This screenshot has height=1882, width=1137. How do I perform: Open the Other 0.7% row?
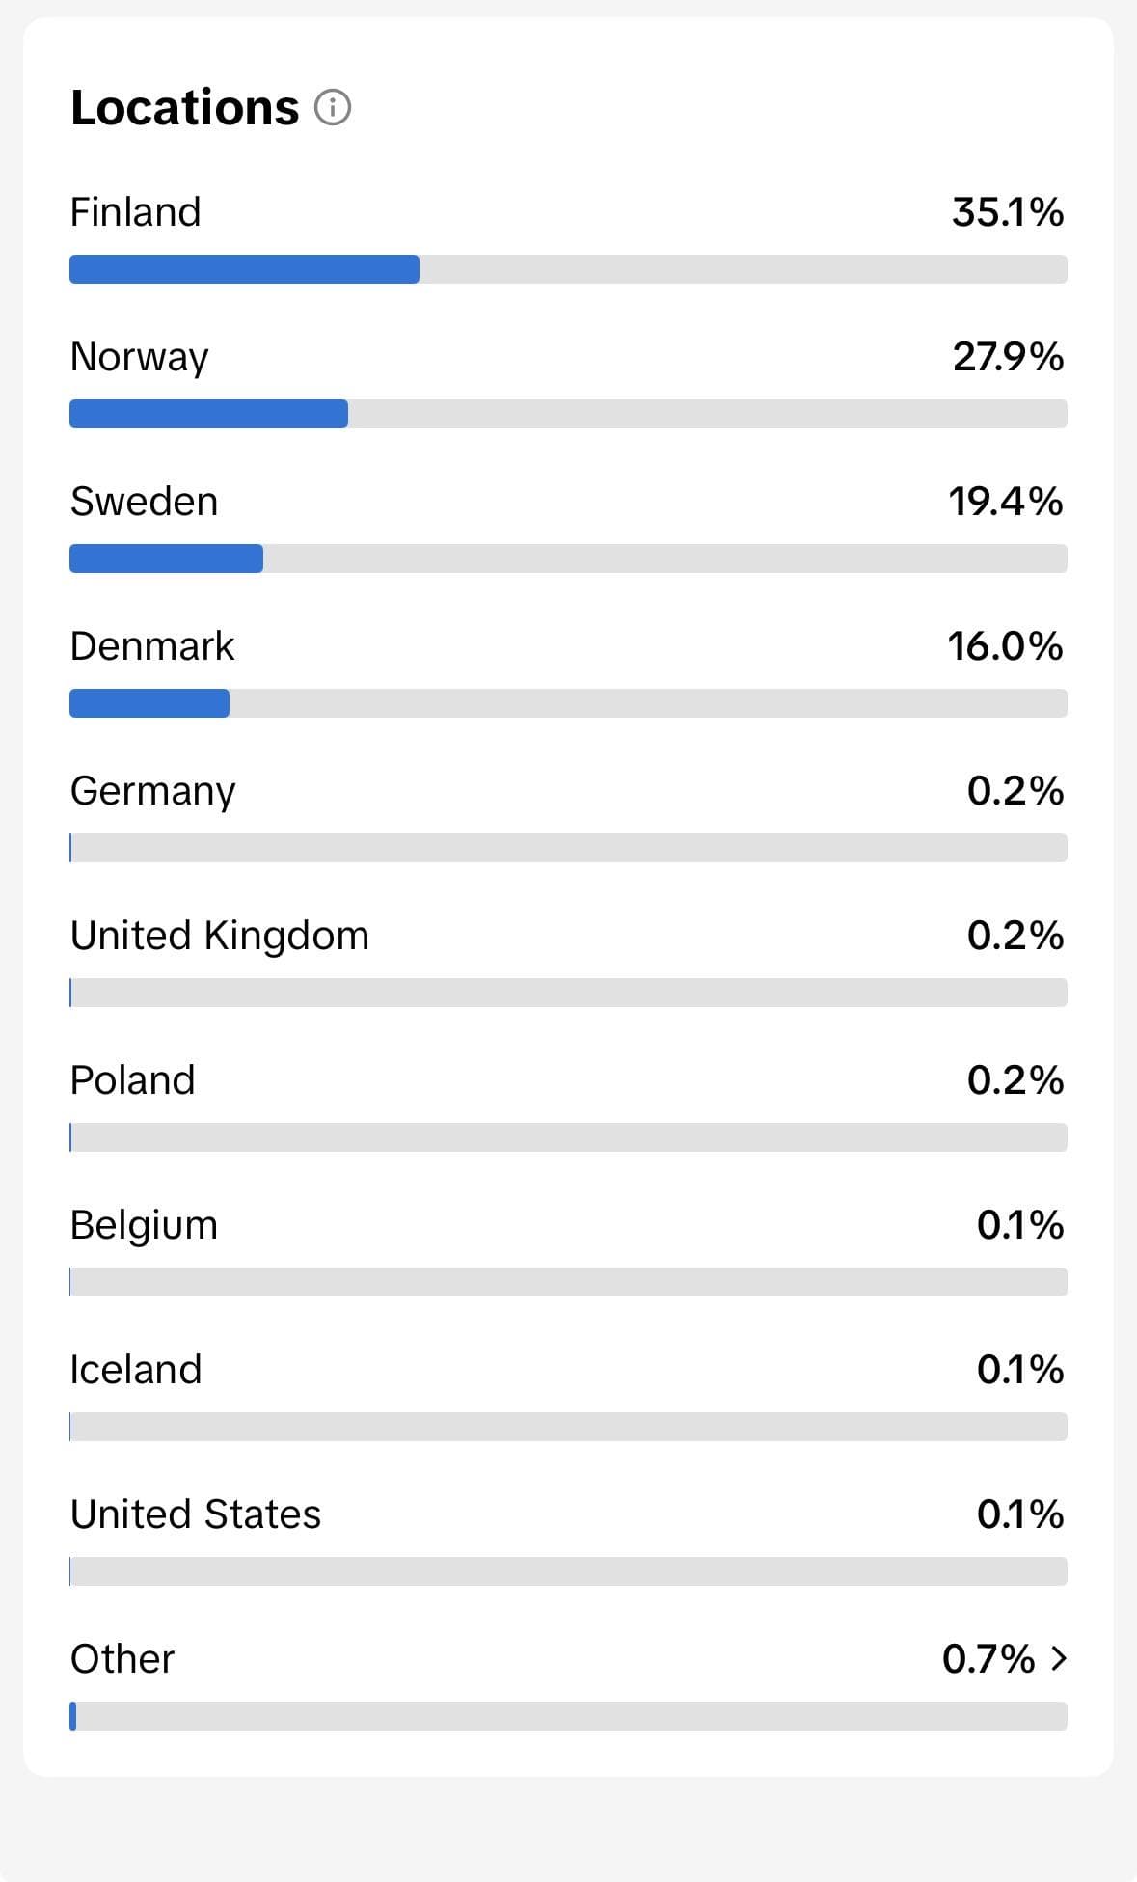coord(568,1683)
